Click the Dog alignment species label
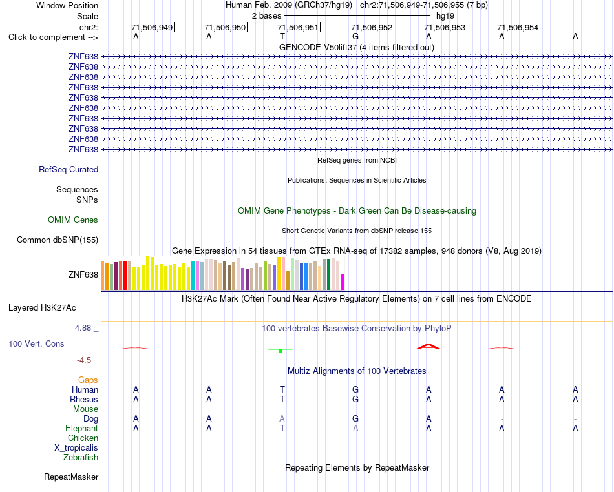 pos(90,419)
